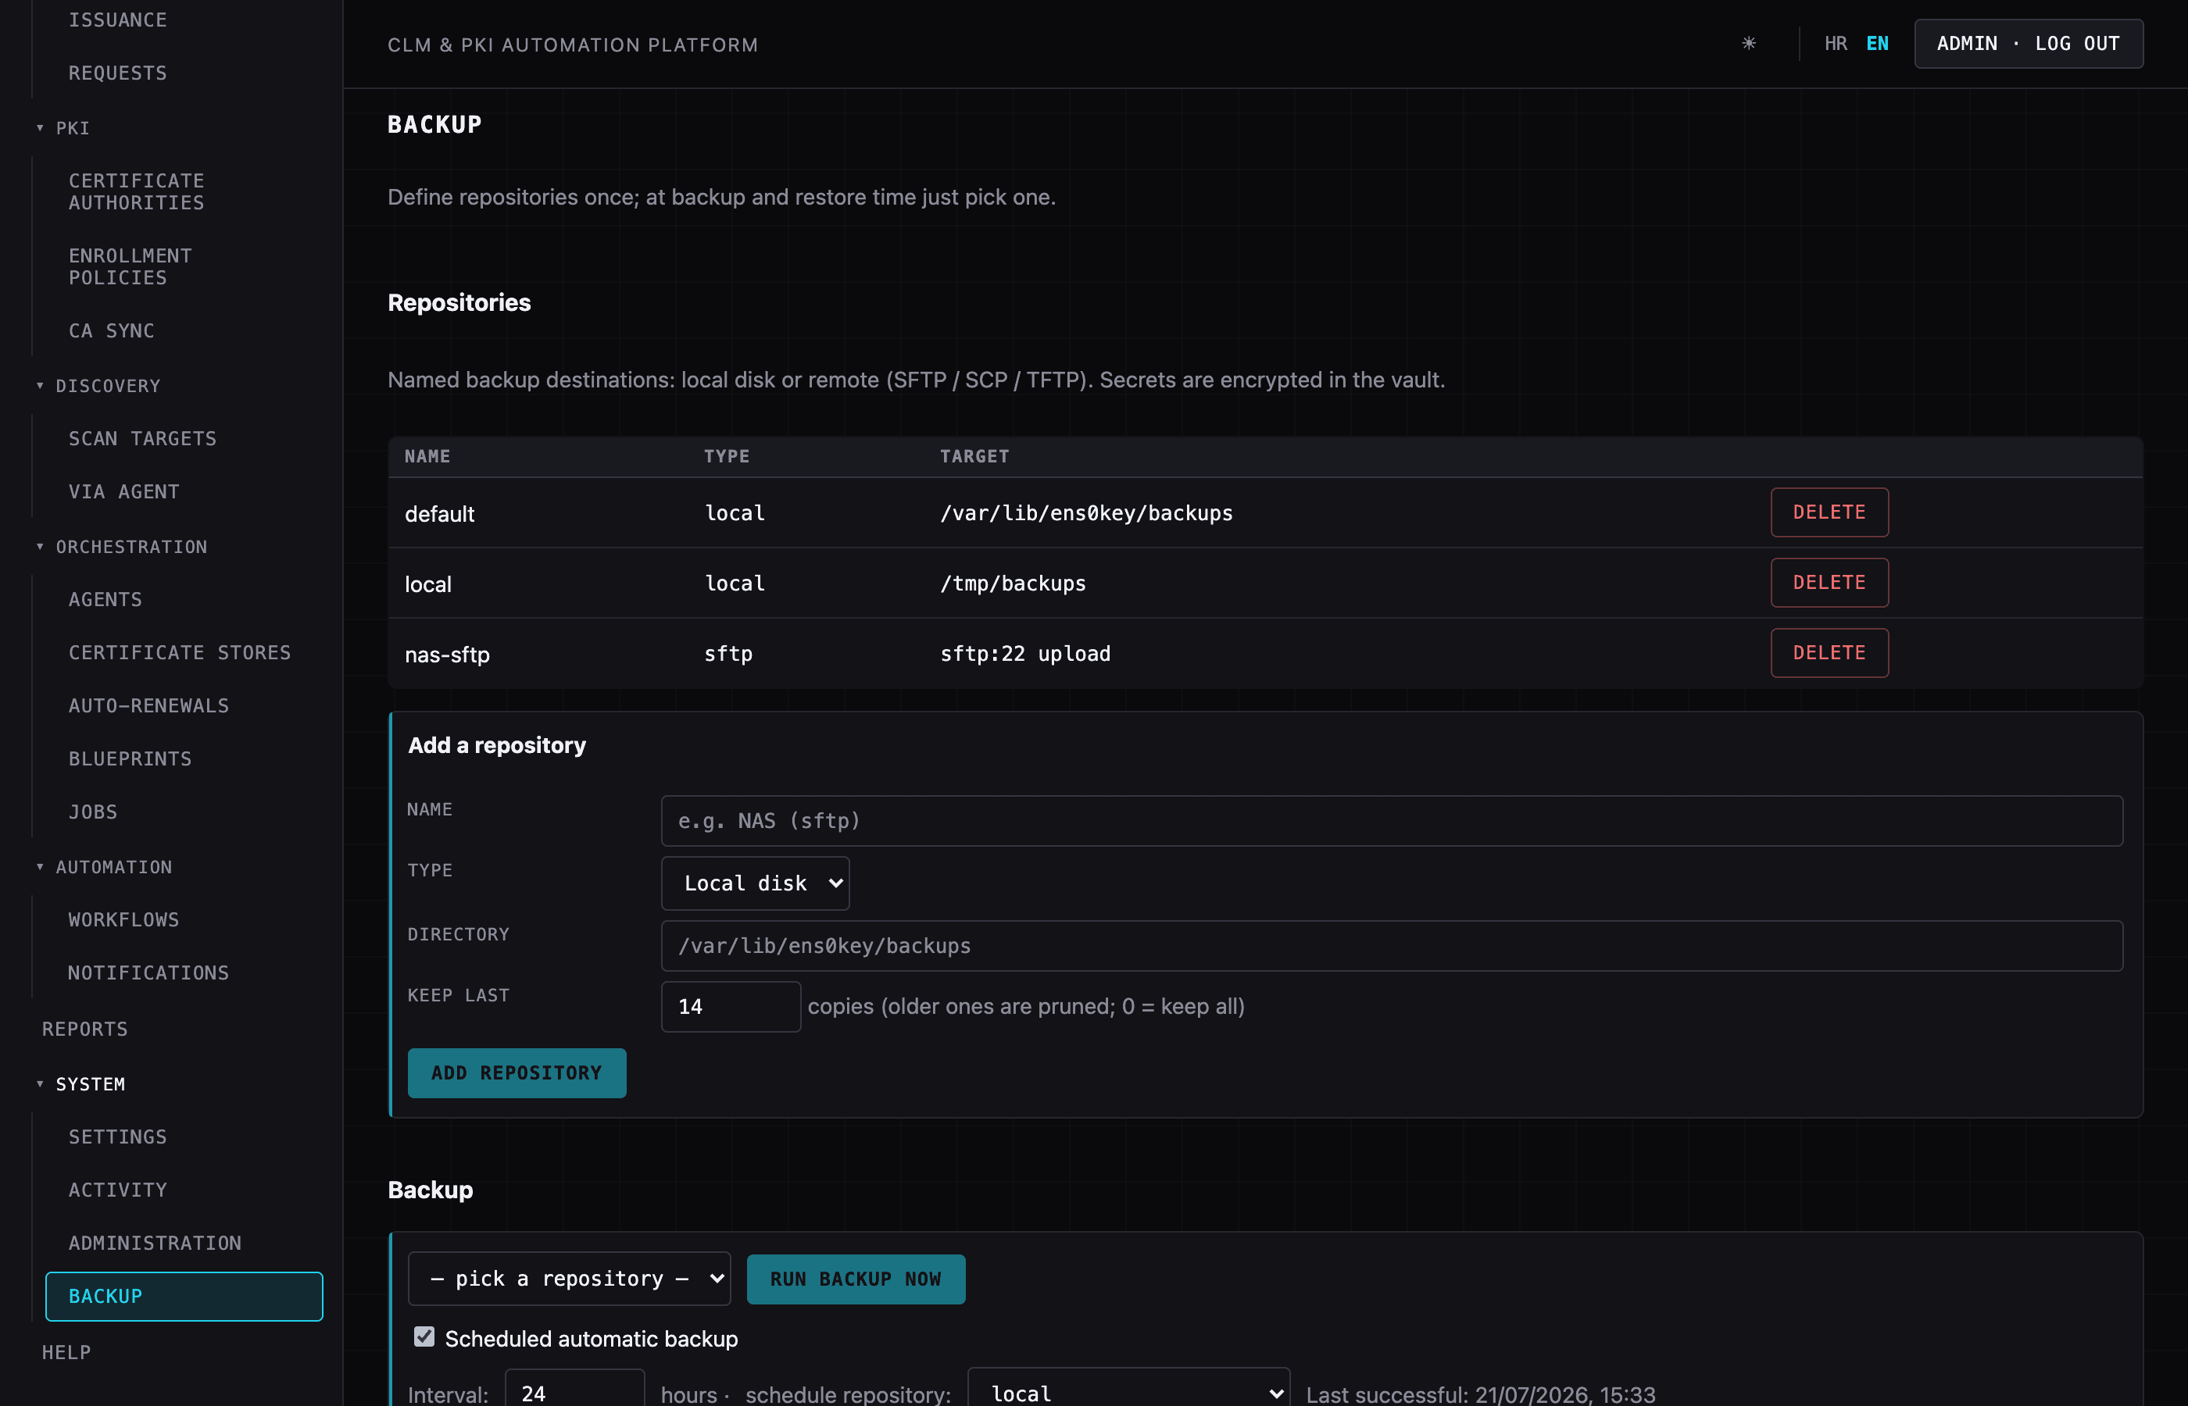
Task: Open Notifications page
Action: tap(148, 972)
